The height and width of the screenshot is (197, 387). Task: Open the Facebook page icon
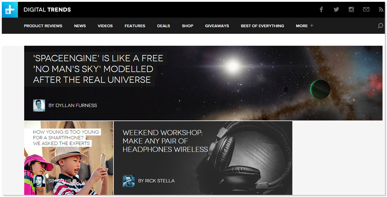pyautogui.click(x=321, y=9)
